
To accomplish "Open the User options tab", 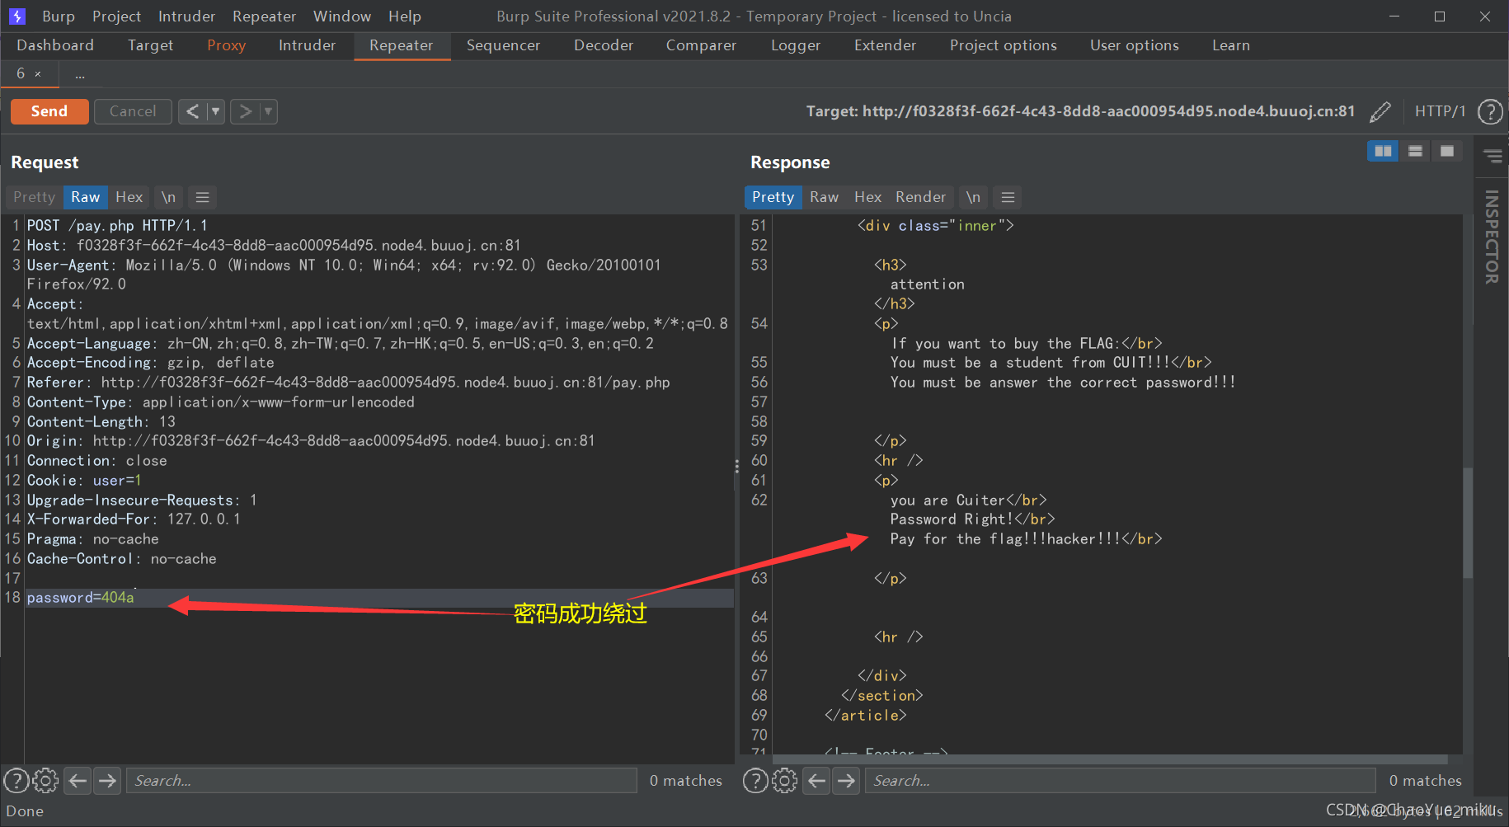I will pyautogui.click(x=1134, y=45).
